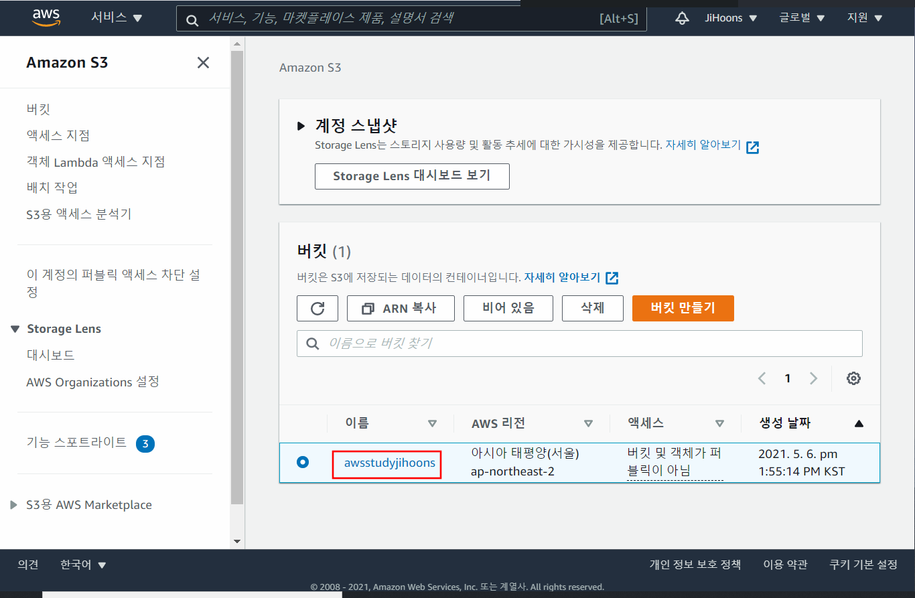Open the 글로벌 region dropdown
This screenshot has height=598, width=915.
[x=802, y=18]
